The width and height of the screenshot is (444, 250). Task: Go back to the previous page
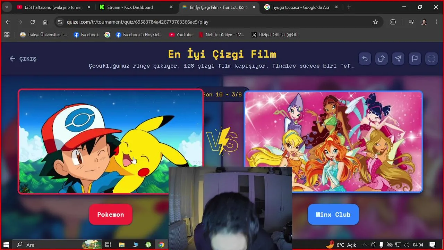[8, 22]
